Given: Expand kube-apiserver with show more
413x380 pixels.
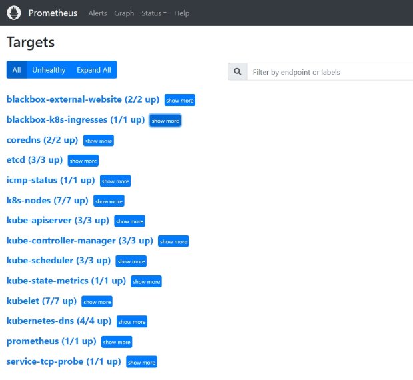Looking at the screenshot, I should coord(129,221).
